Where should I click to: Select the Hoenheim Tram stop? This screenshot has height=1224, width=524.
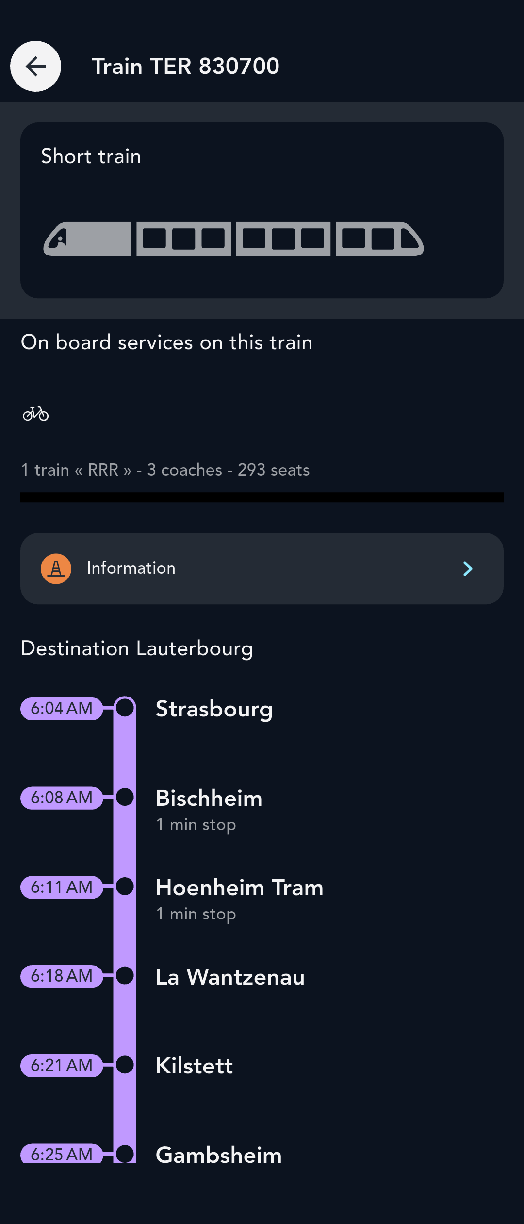point(240,888)
